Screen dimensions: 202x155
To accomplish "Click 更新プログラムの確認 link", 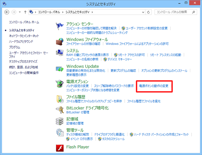I will (123, 70).
